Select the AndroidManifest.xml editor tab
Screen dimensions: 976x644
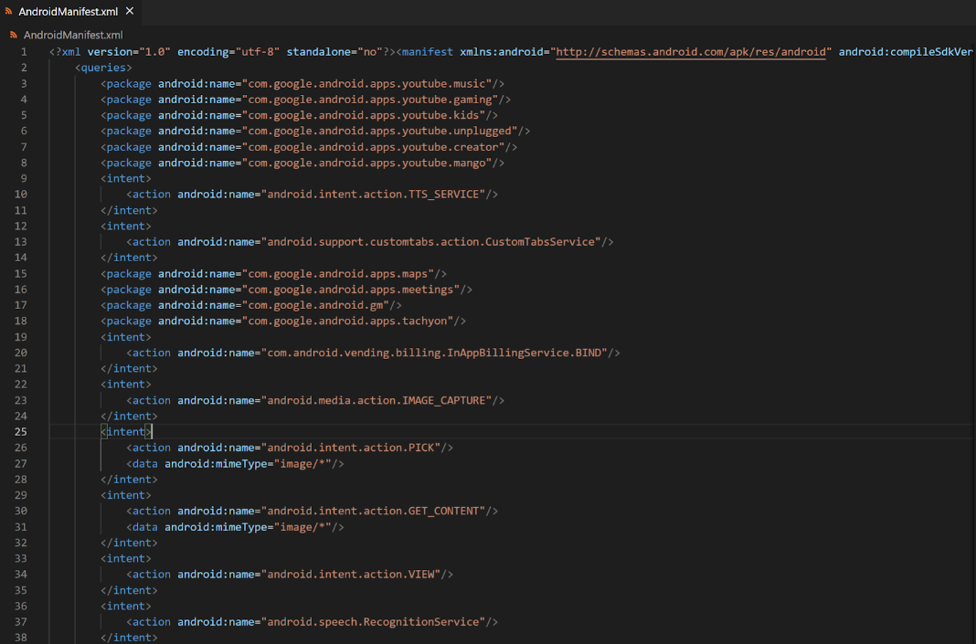tap(69, 13)
